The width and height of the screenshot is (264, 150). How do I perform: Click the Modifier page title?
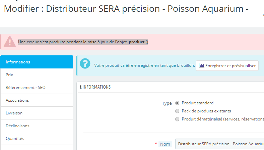point(126,9)
